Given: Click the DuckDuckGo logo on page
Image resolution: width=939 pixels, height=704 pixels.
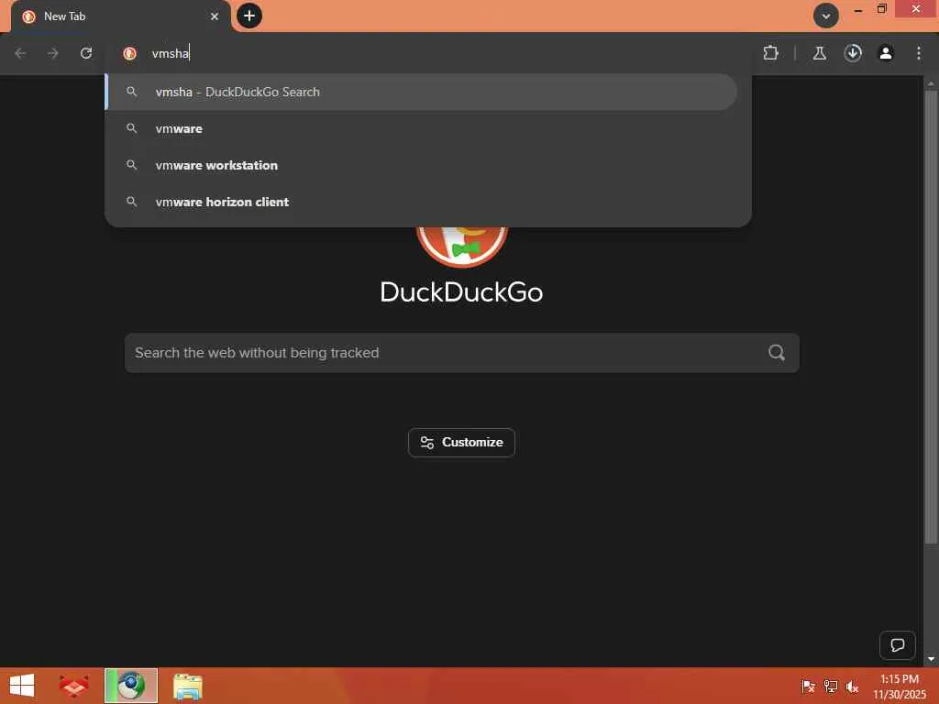Looking at the screenshot, I should coord(462,246).
